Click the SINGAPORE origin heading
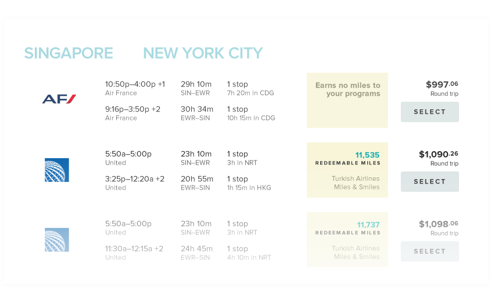Screen dimensions: 491x293 pos(69,53)
